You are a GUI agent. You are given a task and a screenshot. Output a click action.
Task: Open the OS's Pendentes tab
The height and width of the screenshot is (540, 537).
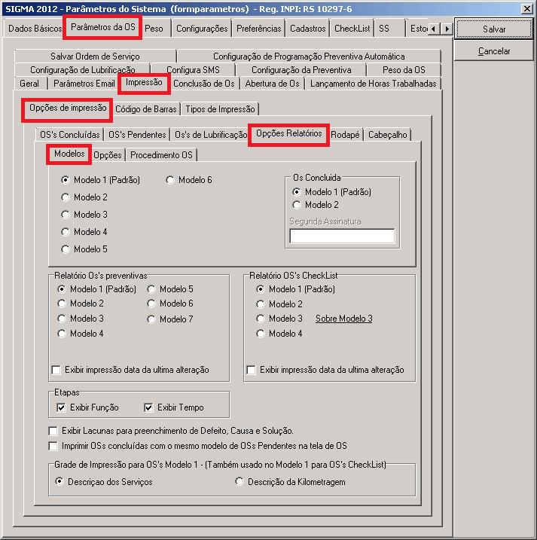(137, 135)
